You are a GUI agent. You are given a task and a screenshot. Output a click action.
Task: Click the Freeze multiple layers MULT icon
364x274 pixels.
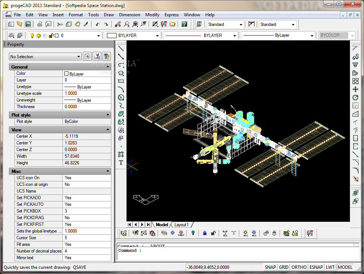click(x=181, y=233)
